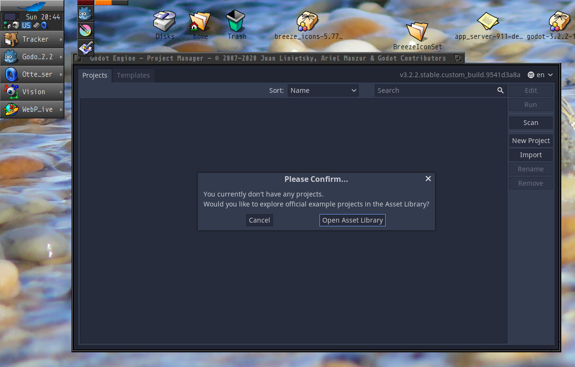
Task: Click the Run button
Action: coord(531,105)
